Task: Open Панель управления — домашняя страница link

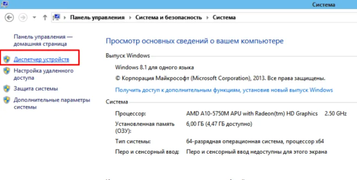Action: [x=43, y=40]
